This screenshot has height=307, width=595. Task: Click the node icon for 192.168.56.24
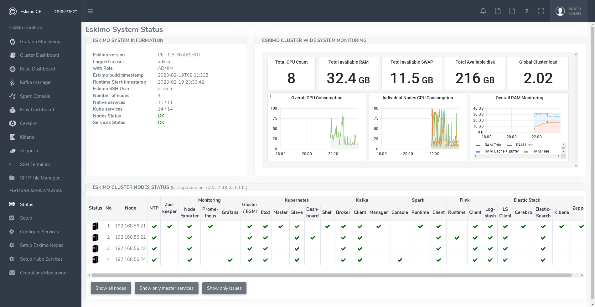tap(96, 260)
